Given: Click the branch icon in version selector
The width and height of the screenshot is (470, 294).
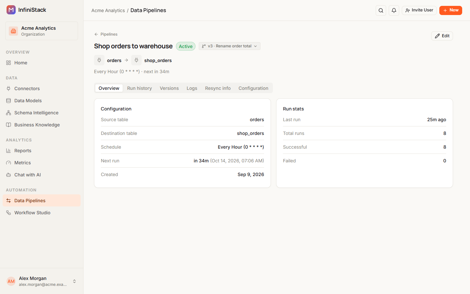Looking at the screenshot, I should (x=204, y=46).
